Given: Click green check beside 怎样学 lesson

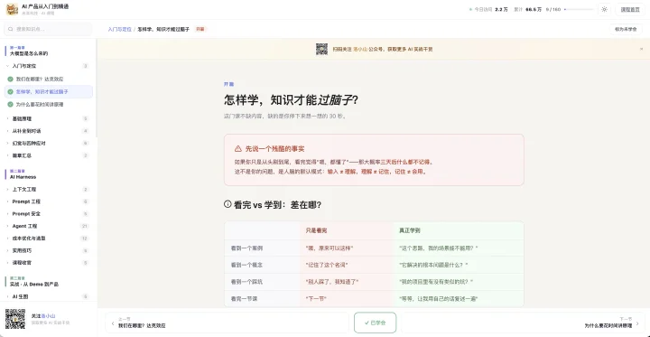Looking at the screenshot, I should tap(10, 92).
